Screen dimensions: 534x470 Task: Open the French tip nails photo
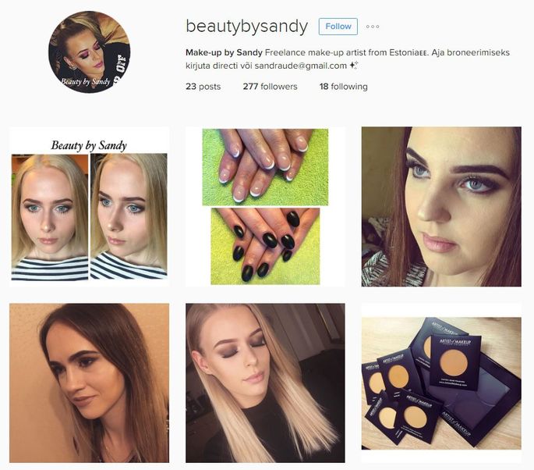point(265,167)
